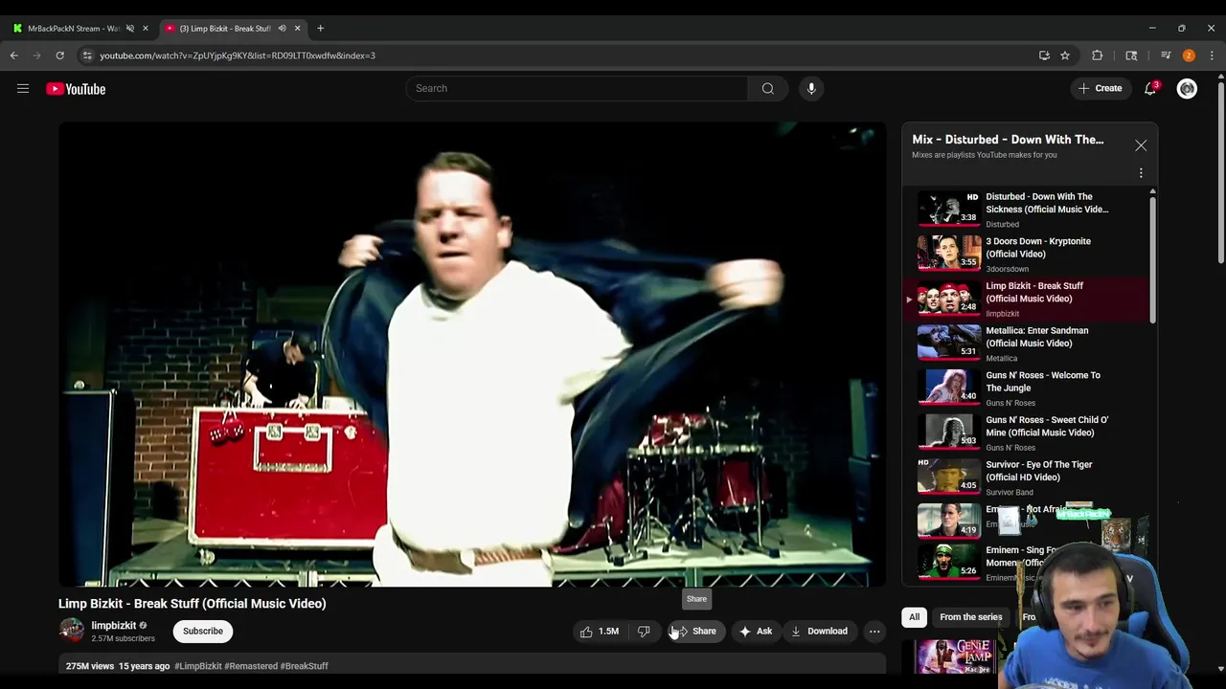This screenshot has width=1226, height=689.
Task: Go back in browser history
Action: (14, 56)
